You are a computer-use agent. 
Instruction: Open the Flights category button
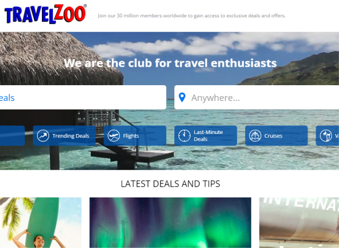pos(135,136)
